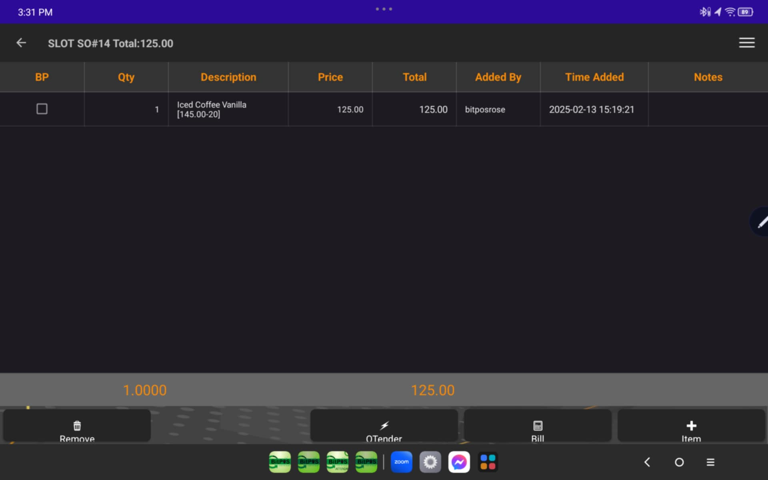The width and height of the screenshot is (768, 480).
Task: Go back using the arrow icon
Action: coord(21,43)
